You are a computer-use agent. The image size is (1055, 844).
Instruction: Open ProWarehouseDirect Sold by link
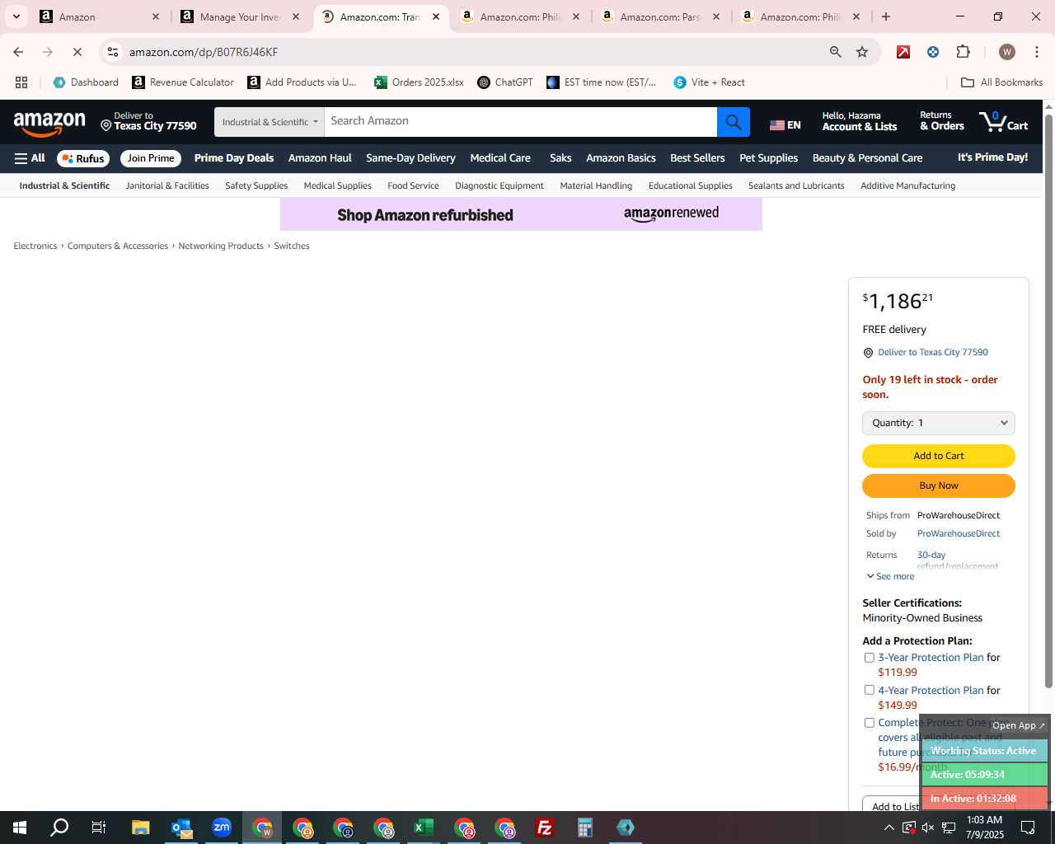click(959, 533)
